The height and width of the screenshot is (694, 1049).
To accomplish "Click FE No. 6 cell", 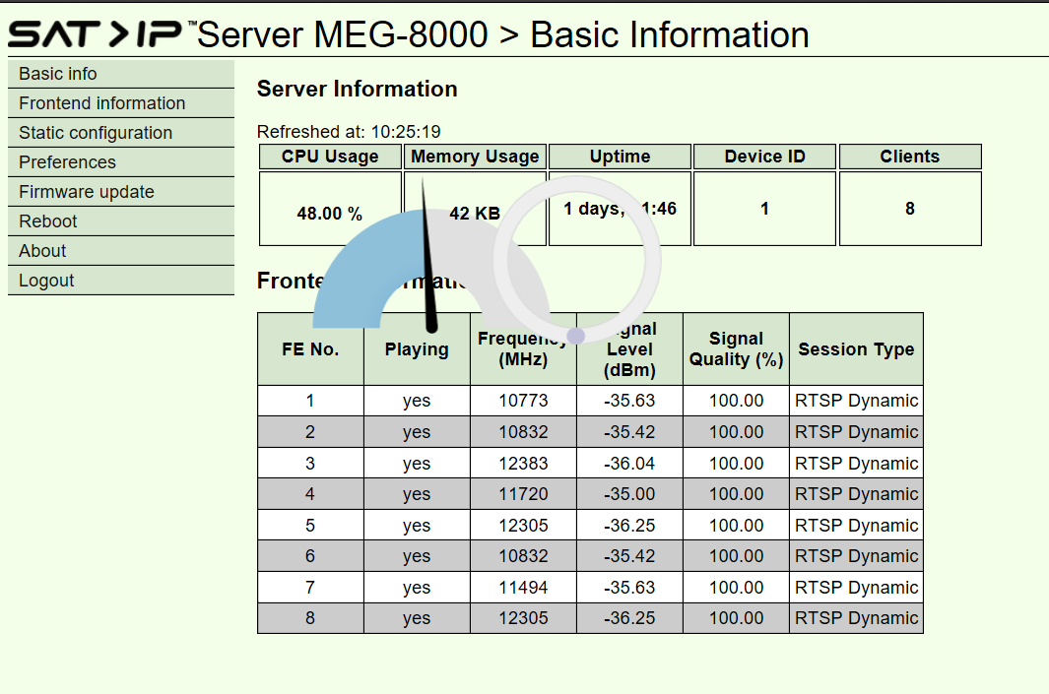I will (x=310, y=556).
